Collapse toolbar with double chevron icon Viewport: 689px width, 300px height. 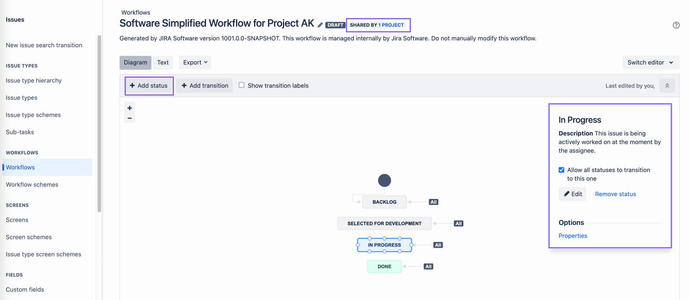[667, 86]
